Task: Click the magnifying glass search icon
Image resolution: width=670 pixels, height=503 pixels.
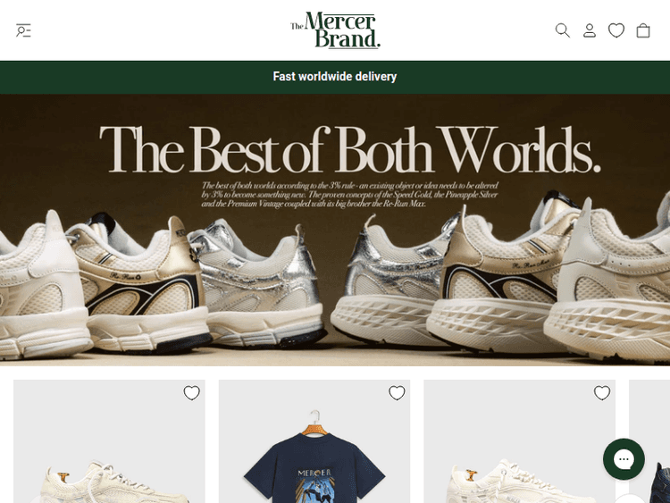Action: coord(562,30)
